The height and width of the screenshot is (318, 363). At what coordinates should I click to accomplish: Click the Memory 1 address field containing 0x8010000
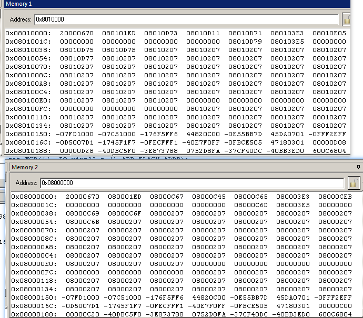pyautogui.click(x=186, y=19)
